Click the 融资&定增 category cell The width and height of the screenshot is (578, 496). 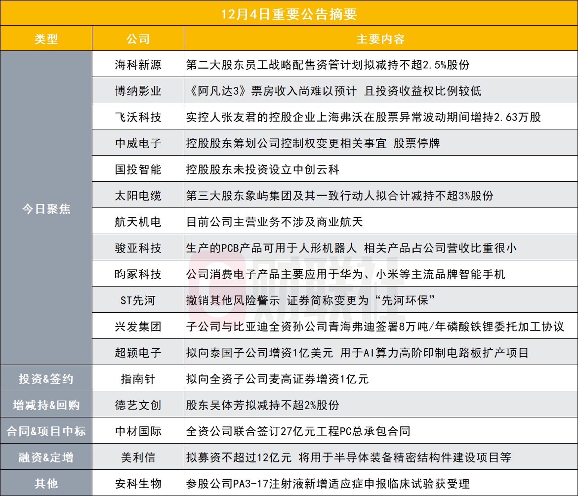point(46,457)
